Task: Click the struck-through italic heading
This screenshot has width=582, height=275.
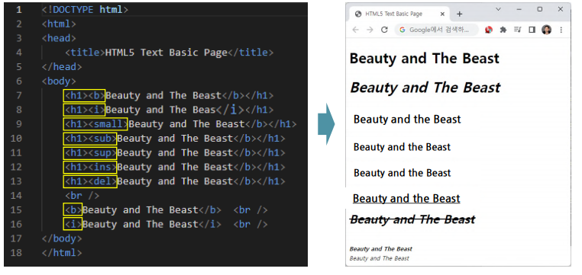Action: [x=412, y=219]
